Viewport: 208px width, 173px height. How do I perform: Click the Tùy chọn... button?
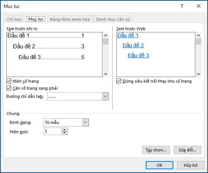tap(156, 150)
